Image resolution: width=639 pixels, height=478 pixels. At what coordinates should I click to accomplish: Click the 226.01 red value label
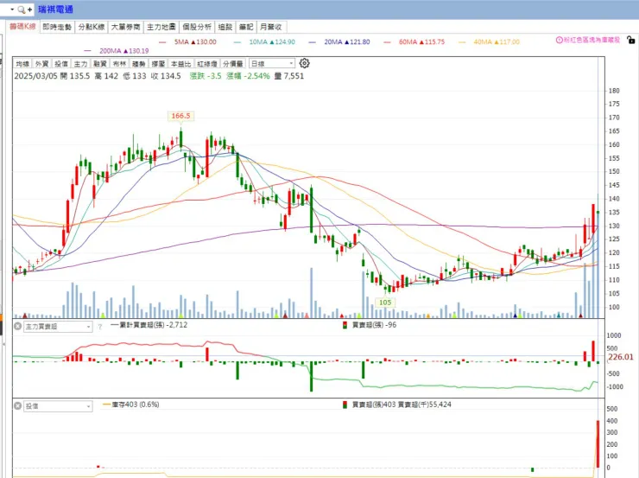[621, 357]
